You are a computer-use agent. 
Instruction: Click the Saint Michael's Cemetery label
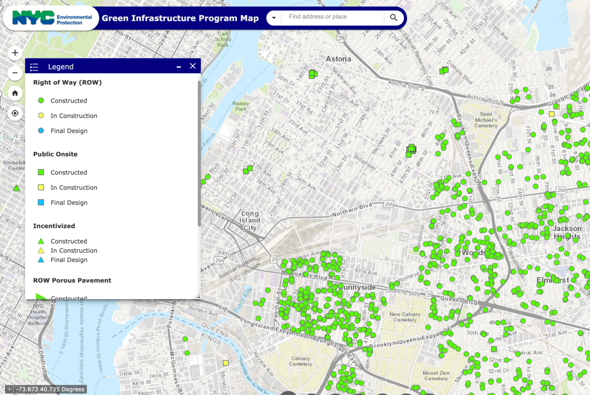485,120
